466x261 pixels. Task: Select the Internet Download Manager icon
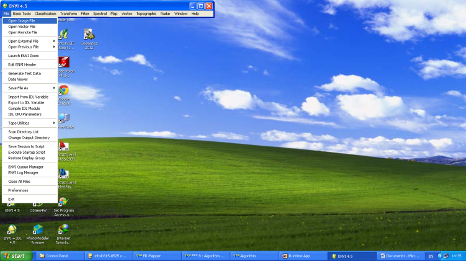click(x=63, y=234)
